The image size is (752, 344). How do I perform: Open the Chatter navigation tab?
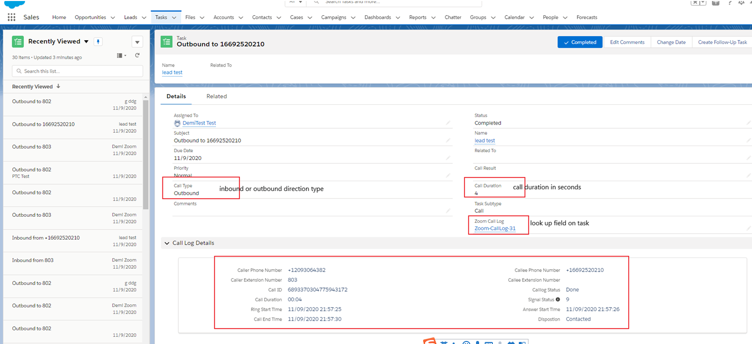click(x=453, y=17)
